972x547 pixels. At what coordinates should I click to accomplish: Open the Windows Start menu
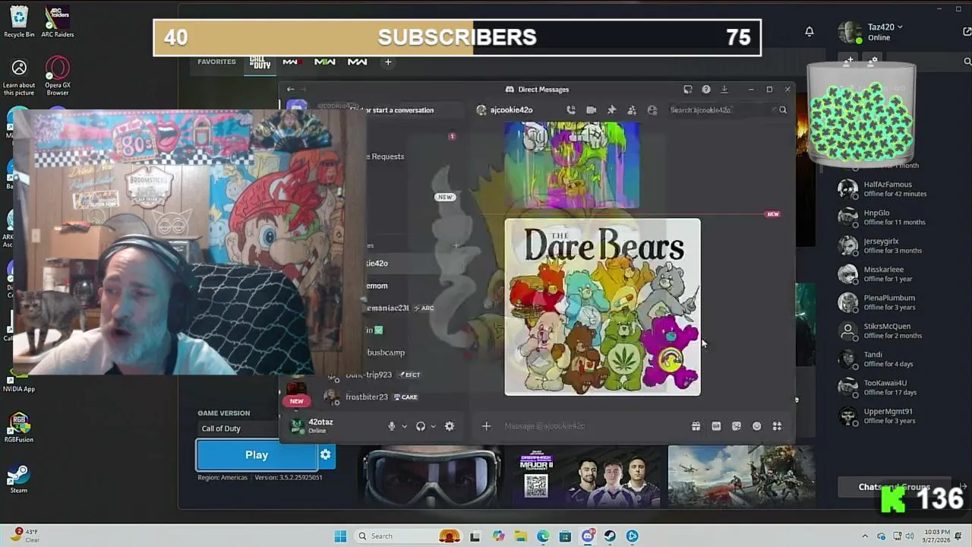340,536
